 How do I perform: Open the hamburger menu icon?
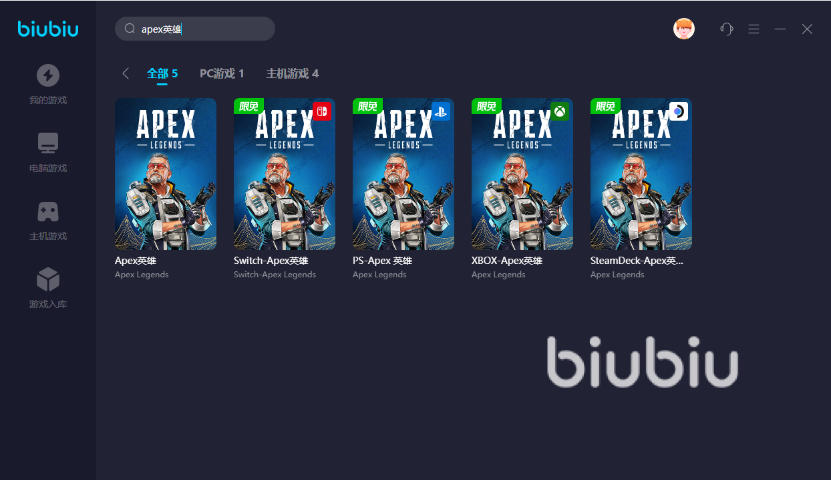(754, 29)
